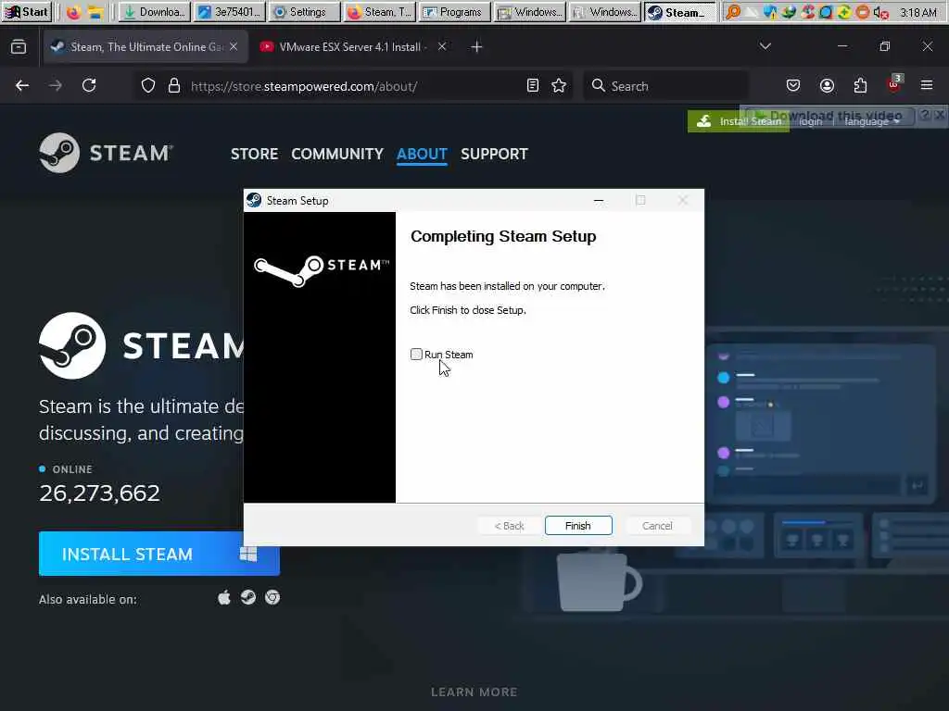
Task: Check the Run Steam checkbox
Action: (416, 355)
